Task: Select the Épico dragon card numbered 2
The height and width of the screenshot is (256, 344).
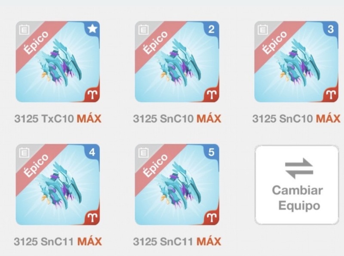Action: [177, 62]
